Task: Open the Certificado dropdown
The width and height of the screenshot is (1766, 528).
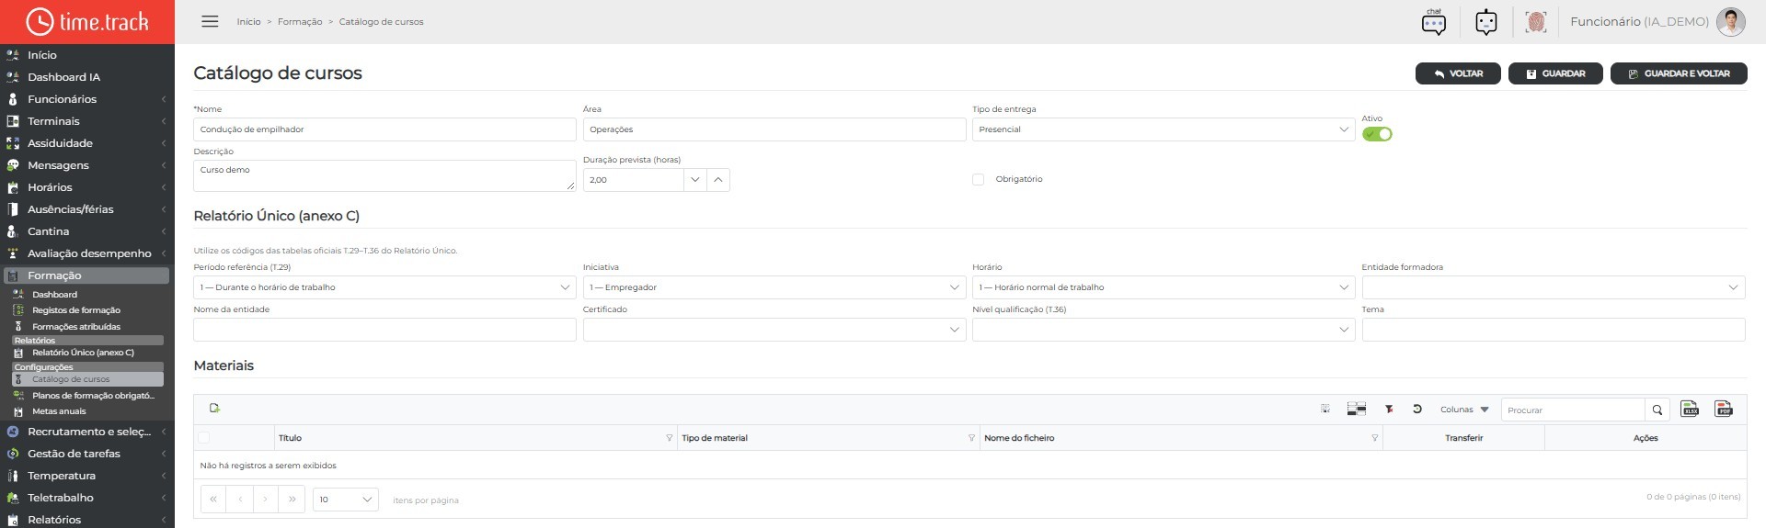Action: pyautogui.click(x=774, y=330)
